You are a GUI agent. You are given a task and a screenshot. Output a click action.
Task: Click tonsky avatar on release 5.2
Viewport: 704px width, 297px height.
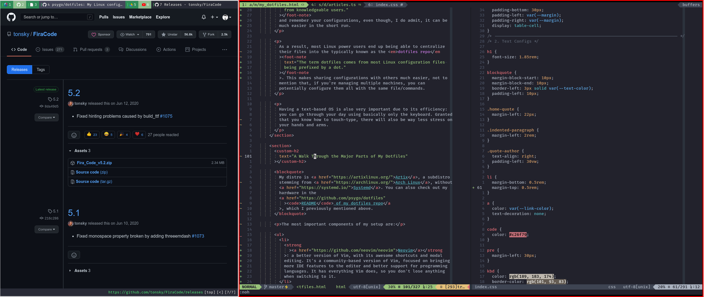click(x=71, y=104)
